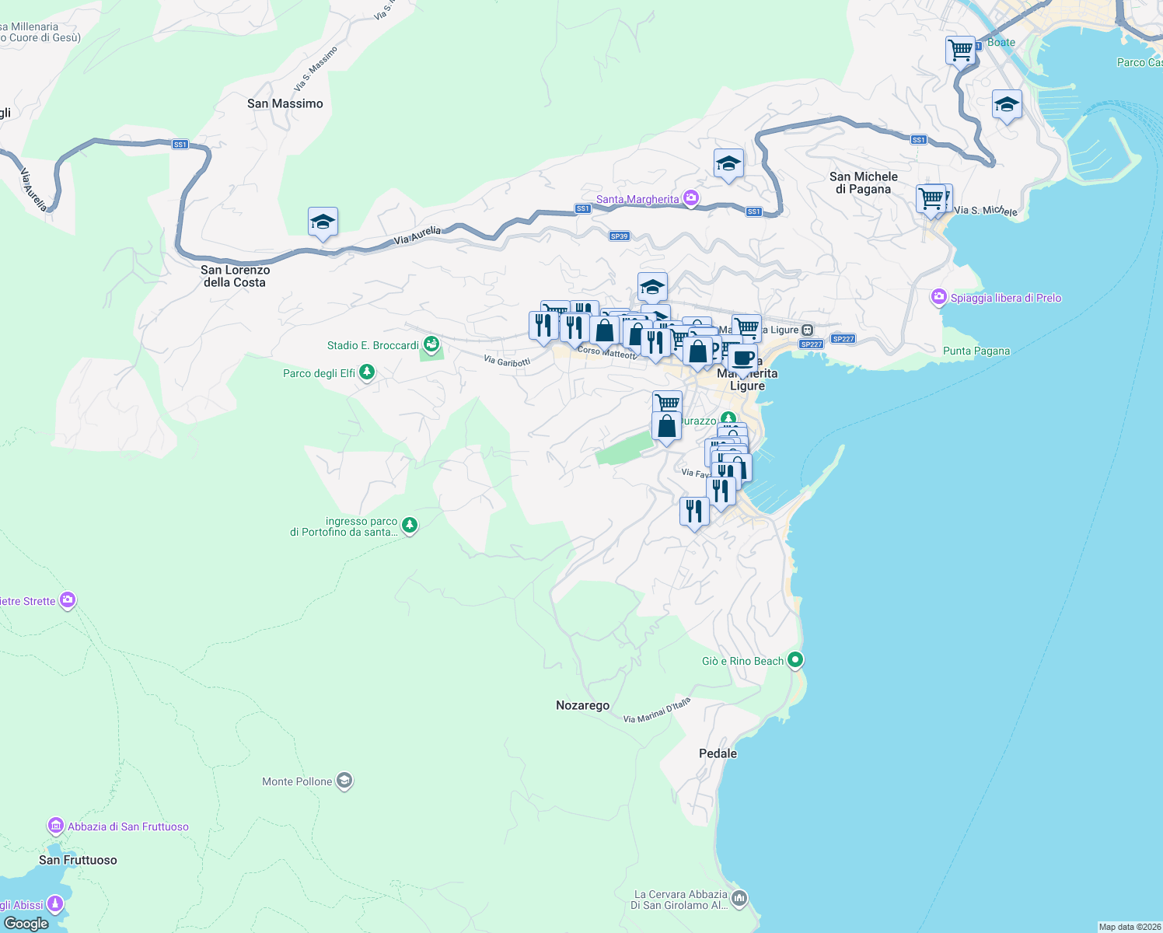Select the Pietre Strette purple marker
1163x933 pixels.
pos(68,599)
